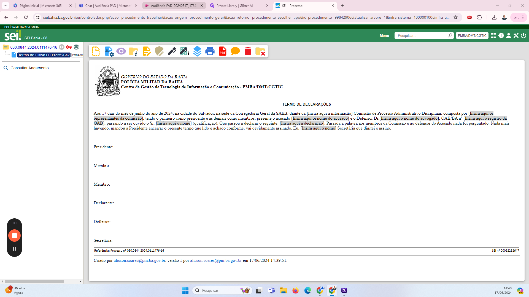Click the red key icon beside process number
Image resolution: width=529 pixels, height=297 pixels.
pos(69,47)
